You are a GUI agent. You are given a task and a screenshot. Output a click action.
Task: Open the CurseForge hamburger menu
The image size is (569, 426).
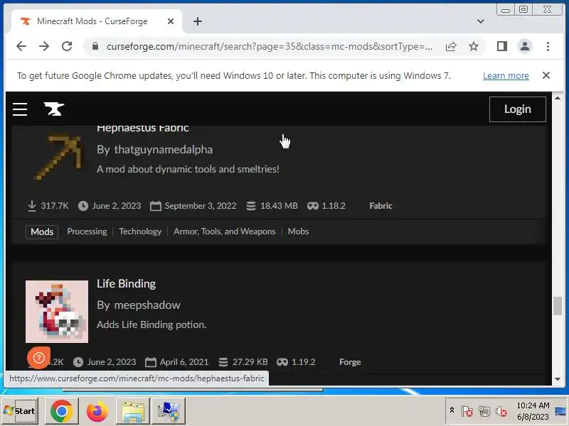tap(20, 109)
